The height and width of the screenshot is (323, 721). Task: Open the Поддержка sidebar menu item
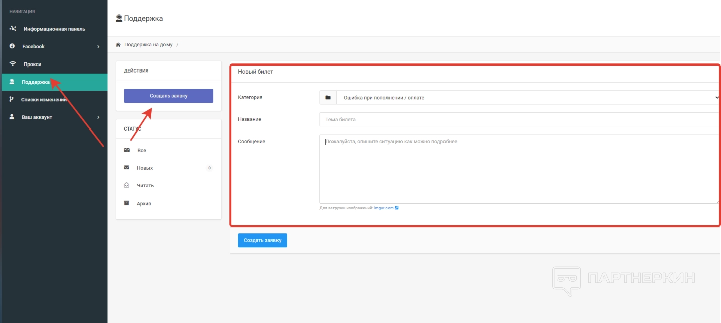[35, 82]
